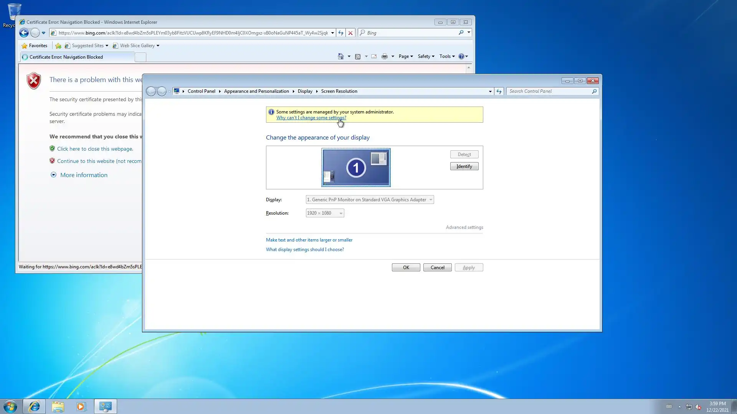
Task: Open the Tools menu in IE
Action: coord(447,56)
